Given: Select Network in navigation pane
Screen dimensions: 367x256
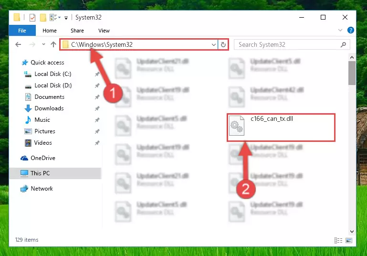Looking at the screenshot, I should (x=42, y=189).
